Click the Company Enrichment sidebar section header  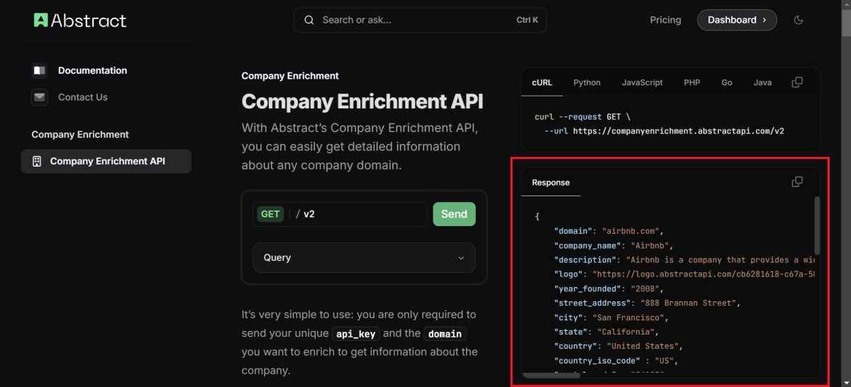[x=80, y=135]
